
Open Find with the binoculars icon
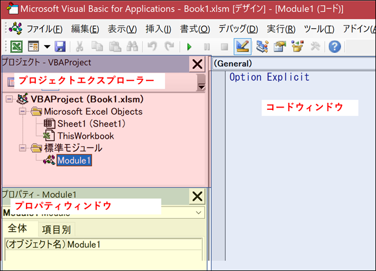coord(133,46)
